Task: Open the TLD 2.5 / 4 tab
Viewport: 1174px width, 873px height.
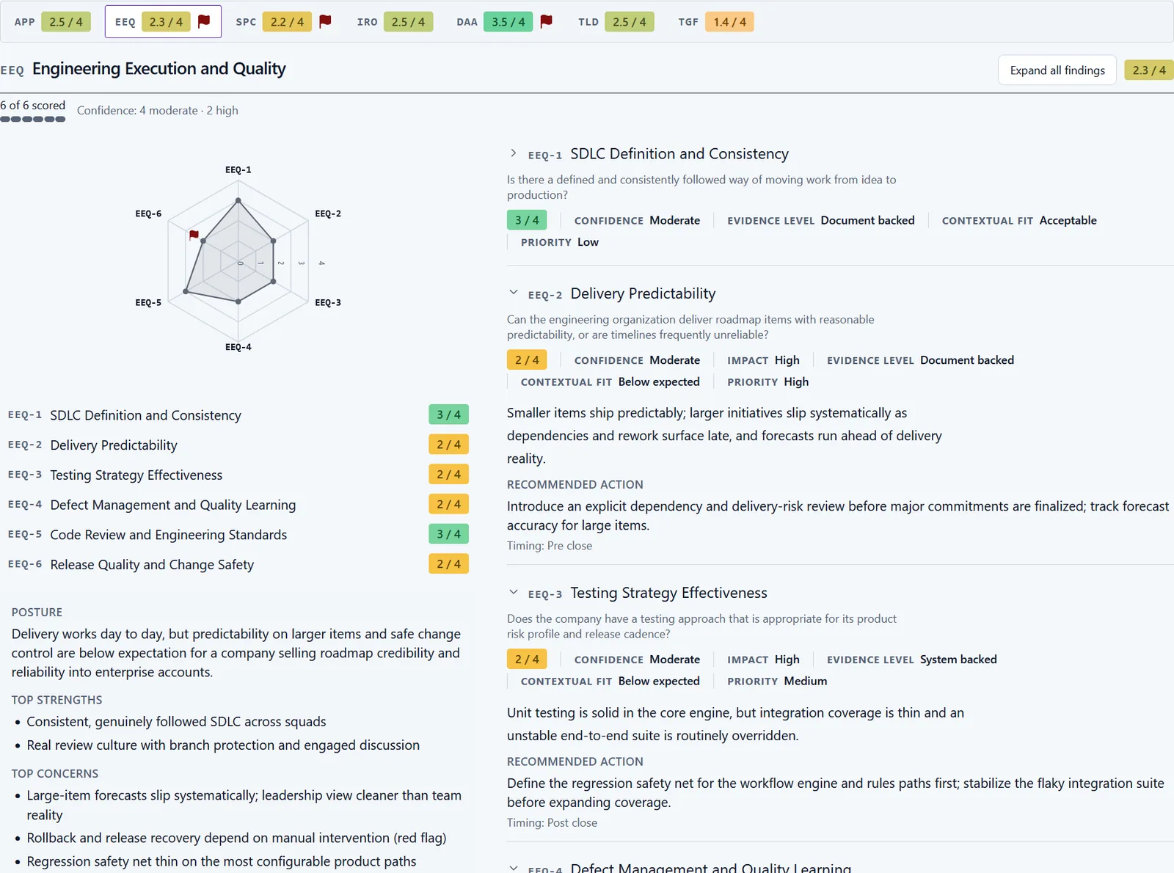Action: tap(616, 22)
